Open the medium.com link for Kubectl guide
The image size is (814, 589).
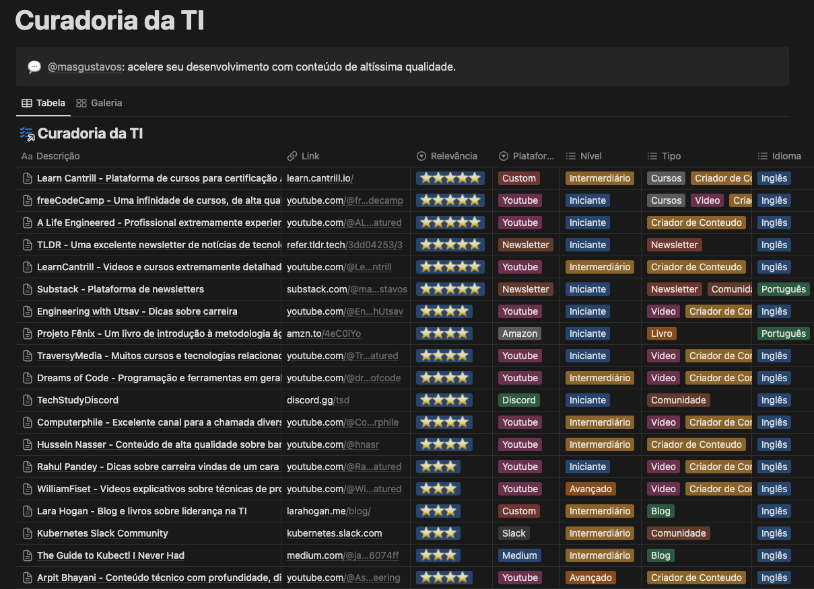(x=343, y=555)
